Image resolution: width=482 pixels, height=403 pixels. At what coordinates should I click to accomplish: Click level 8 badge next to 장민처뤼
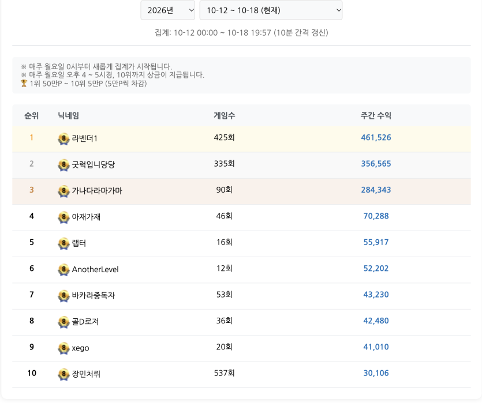pyautogui.click(x=63, y=374)
